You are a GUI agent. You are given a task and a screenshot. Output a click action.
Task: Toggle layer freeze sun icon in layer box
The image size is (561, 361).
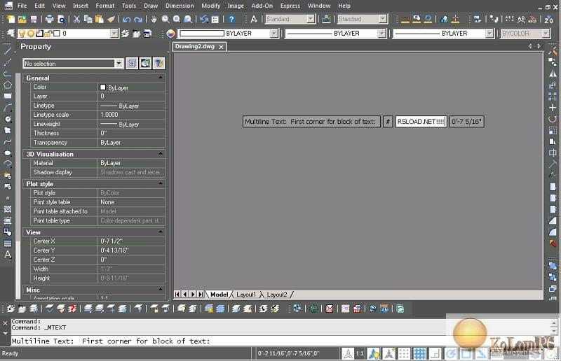pyautogui.click(x=31, y=34)
